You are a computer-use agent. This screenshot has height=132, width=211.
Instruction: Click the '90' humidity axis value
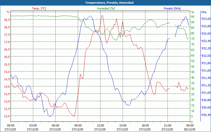(x=193, y=22)
